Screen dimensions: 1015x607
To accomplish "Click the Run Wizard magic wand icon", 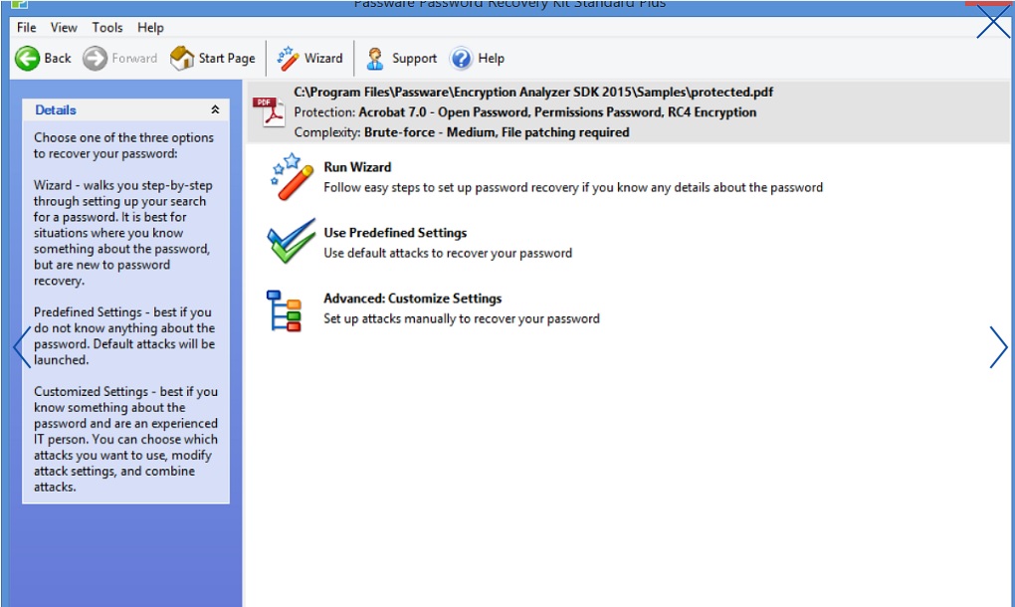I will tap(292, 177).
